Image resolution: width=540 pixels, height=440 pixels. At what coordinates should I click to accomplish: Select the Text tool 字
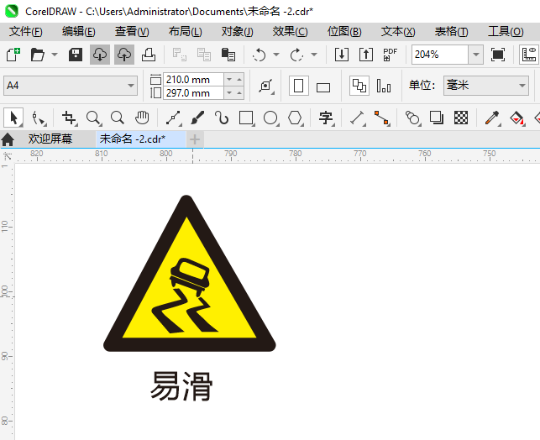click(326, 118)
